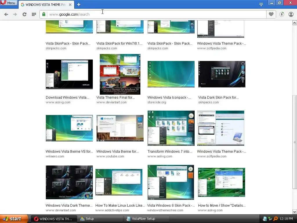Open the Windows Vista Theme Pack thumbnail above How to Move
This screenshot has width=297, height=223.
221,128
